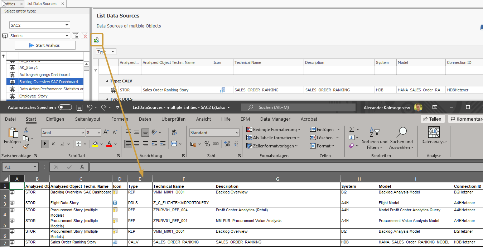The image size is (483, 247).
Task: Select the Format Painter icon in the ribbon
Action: (x=25, y=146)
